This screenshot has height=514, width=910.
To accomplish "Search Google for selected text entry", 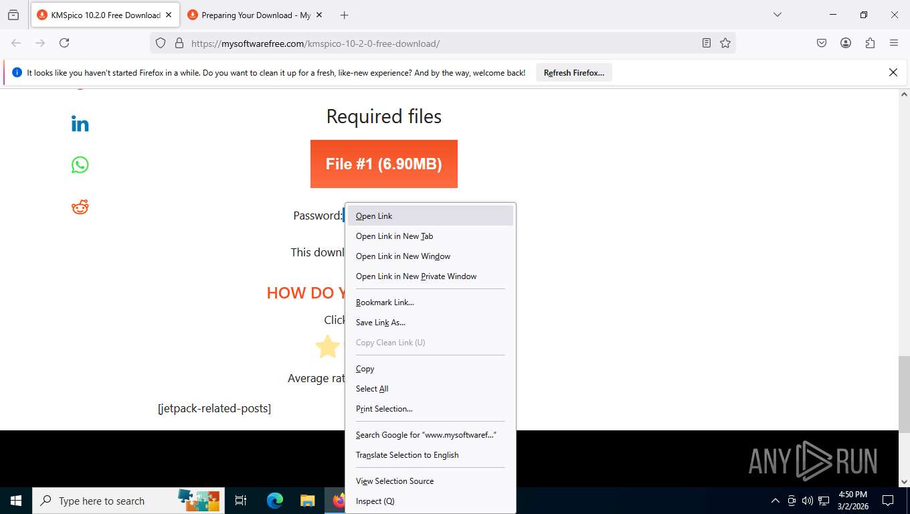I will (430, 434).
